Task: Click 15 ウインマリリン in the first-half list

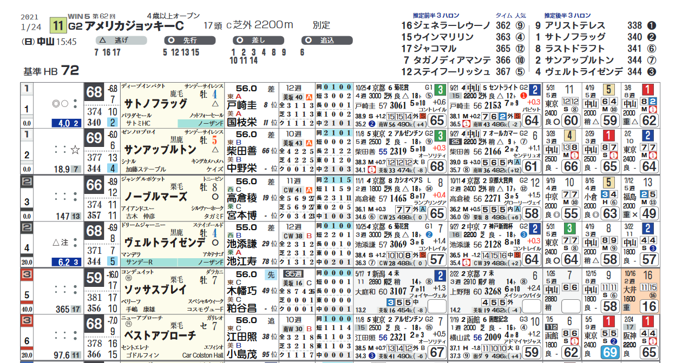Action: 437,37
